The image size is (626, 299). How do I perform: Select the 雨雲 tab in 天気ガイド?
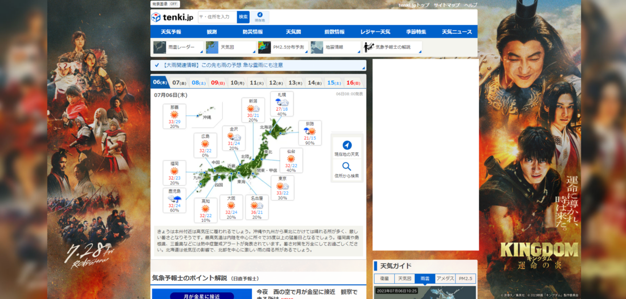(x=425, y=279)
